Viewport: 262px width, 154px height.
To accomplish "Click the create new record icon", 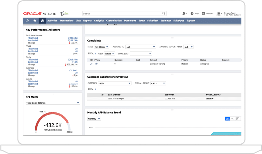I will [184, 14].
